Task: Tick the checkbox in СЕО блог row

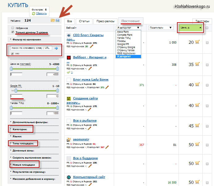Action: tap(207, 43)
